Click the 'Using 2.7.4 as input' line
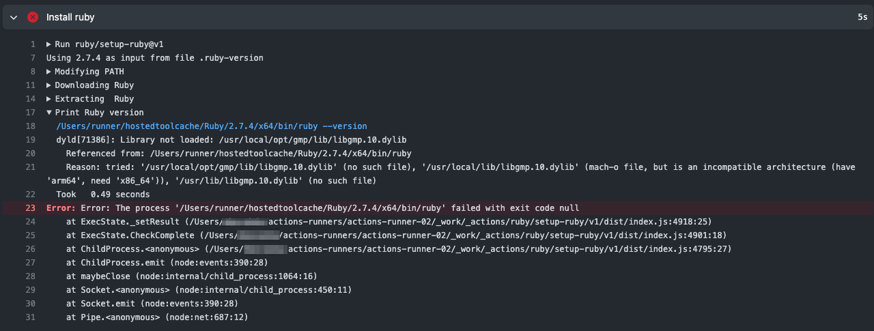874x331 pixels. coord(155,58)
